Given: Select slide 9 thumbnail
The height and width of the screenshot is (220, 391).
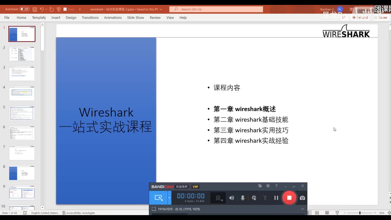Looking at the screenshot, I should click(22, 193).
